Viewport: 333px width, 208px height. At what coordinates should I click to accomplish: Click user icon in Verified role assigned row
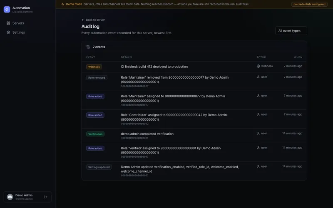click(x=258, y=148)
